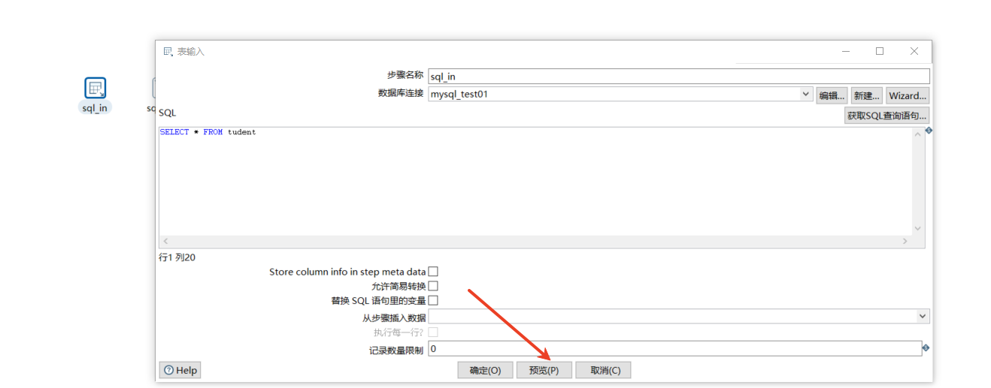The width and height of the screenshot is (991, 388).
Task: Click the table input dialog title icon
Action: click(x=168, y=51)
